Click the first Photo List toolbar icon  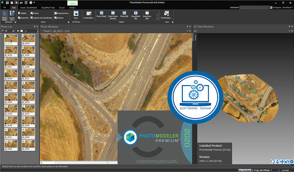pyautogui.click(x=2, y=31)
